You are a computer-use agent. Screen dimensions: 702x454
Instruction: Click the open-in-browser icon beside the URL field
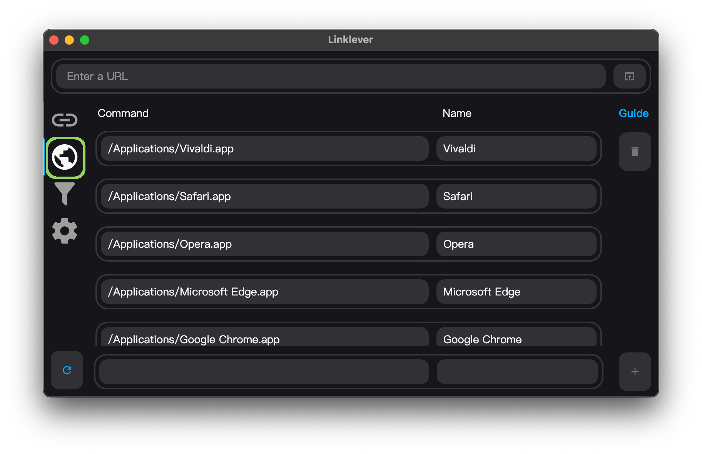tap(630, 76)
